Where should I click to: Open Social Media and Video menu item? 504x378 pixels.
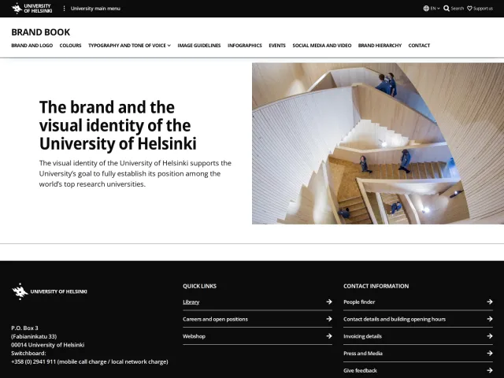[322, 46]
